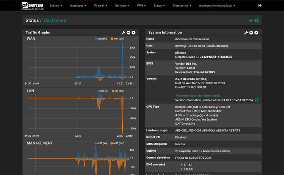
Task: Click the LAN graph label
Action: point(31,91)
